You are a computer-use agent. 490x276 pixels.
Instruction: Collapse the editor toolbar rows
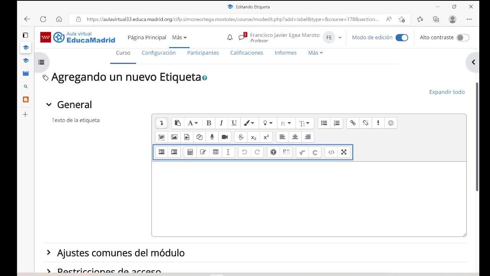162,123
